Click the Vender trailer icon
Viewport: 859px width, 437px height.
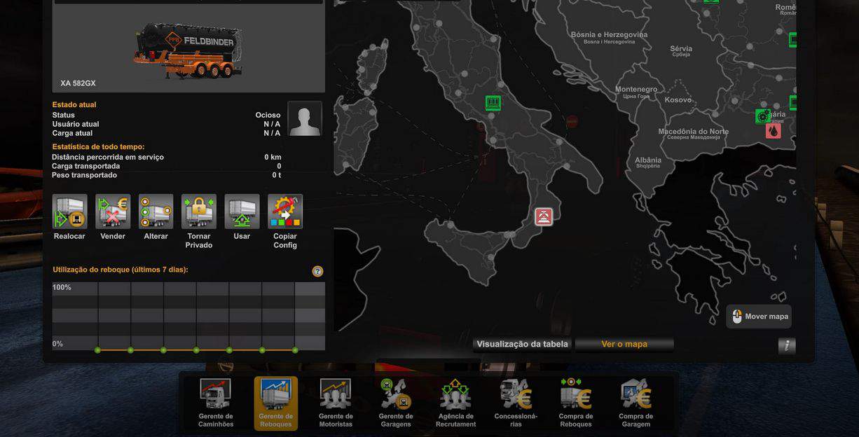[113, 211]
